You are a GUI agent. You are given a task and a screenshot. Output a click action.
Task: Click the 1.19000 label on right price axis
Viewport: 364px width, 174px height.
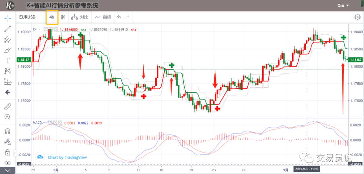[x=356, y=32]
